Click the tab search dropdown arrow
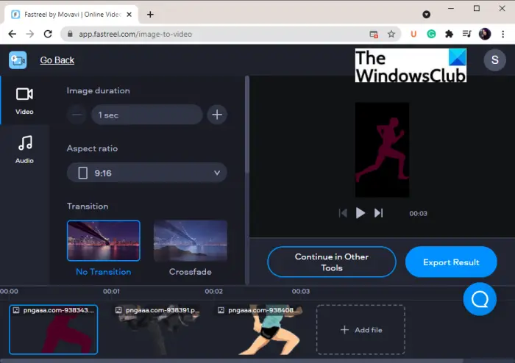This screenshot has height=363, width=515. [426, 15]
